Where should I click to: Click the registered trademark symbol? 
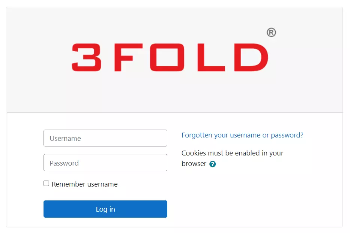(271, 33)
